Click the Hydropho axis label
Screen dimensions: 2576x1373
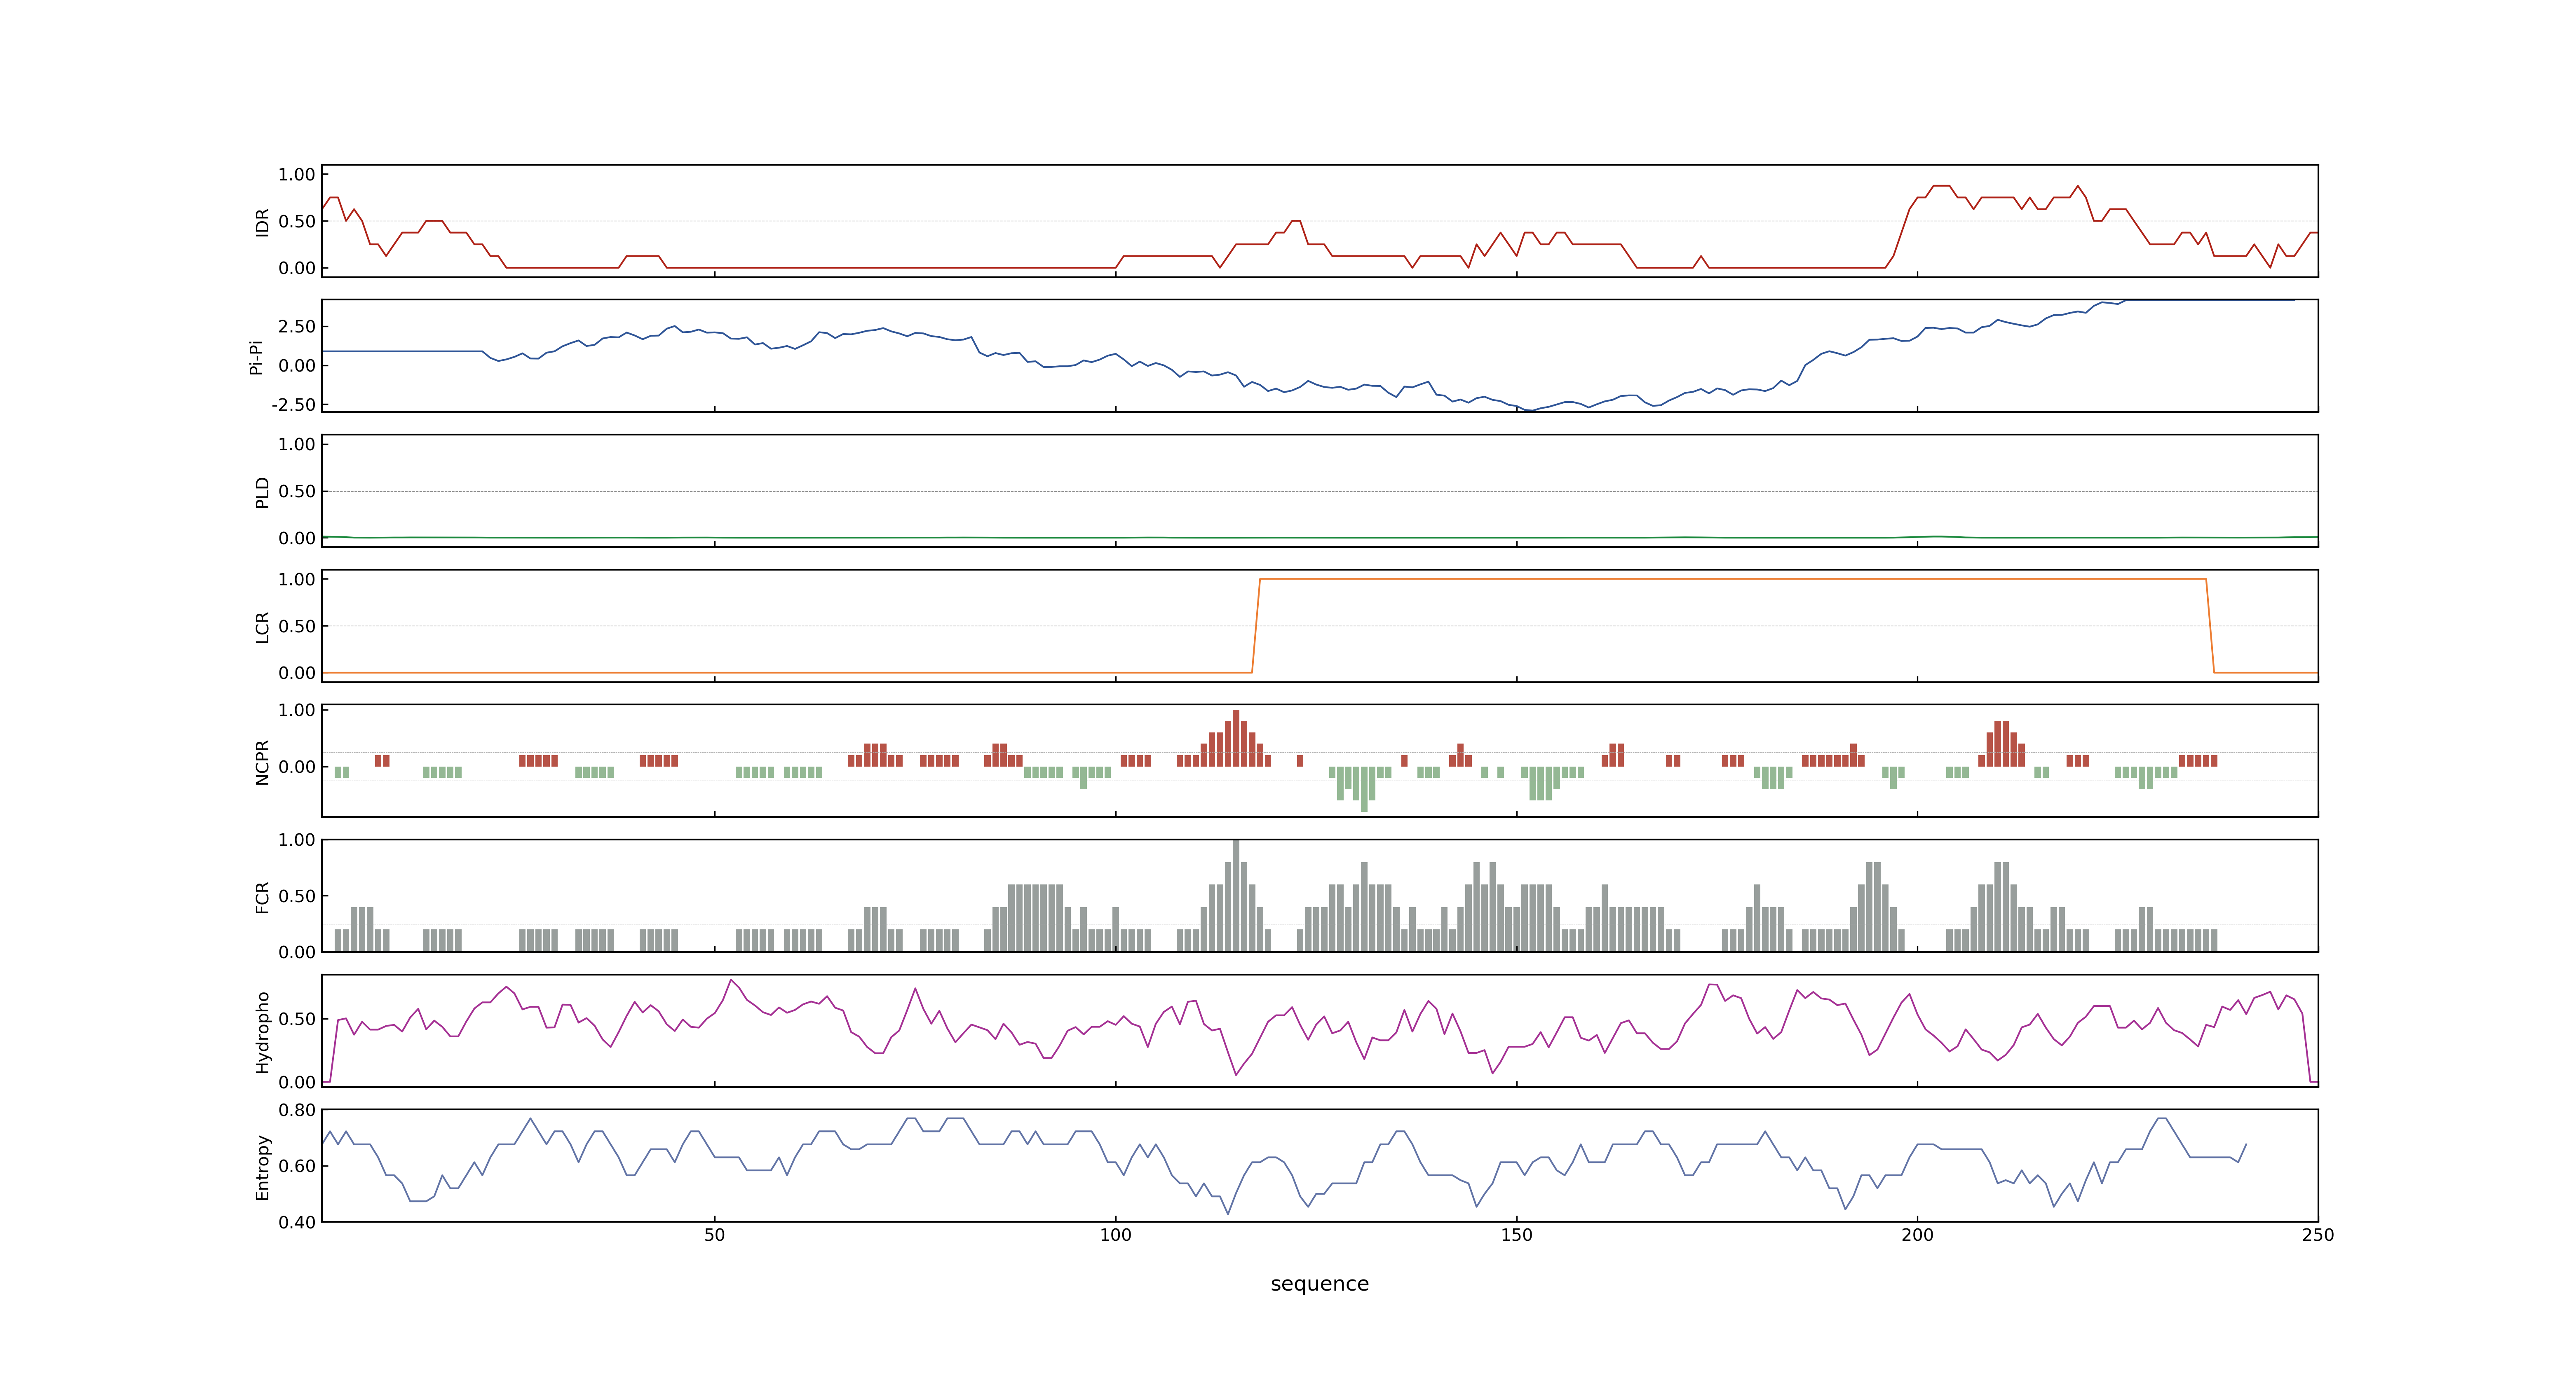(x=262, y=1032)
